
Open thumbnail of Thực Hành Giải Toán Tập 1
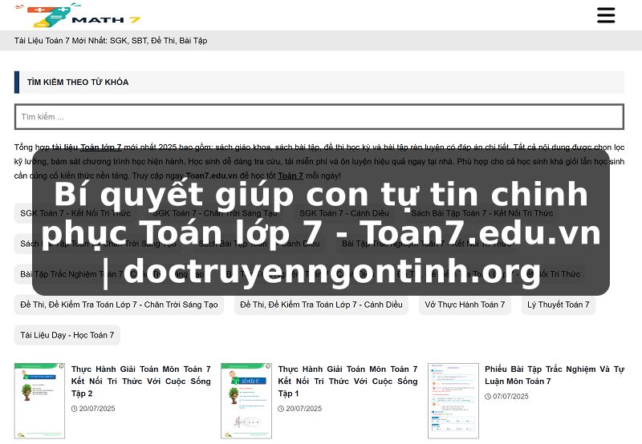click(x=246, y=401)
